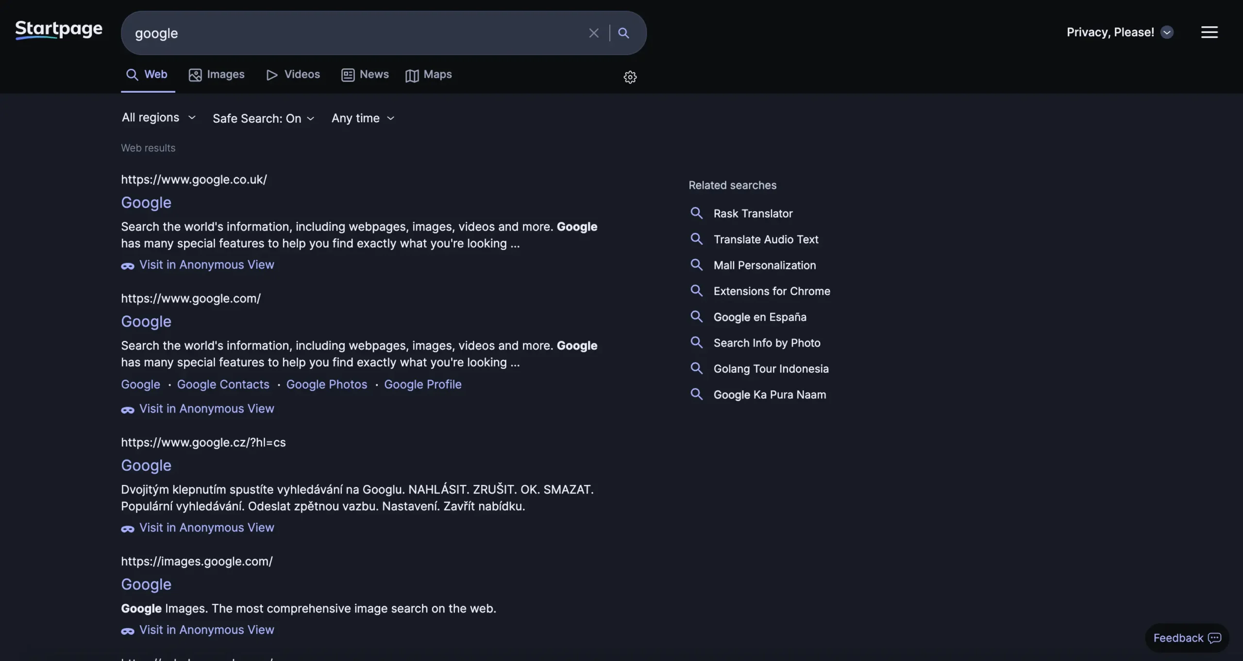Click search icon beside Translate Audio Text
This screenshot has height=661, width=1243.
[696, 239]
